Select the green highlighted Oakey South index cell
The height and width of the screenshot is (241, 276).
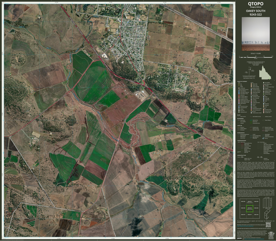249,208
